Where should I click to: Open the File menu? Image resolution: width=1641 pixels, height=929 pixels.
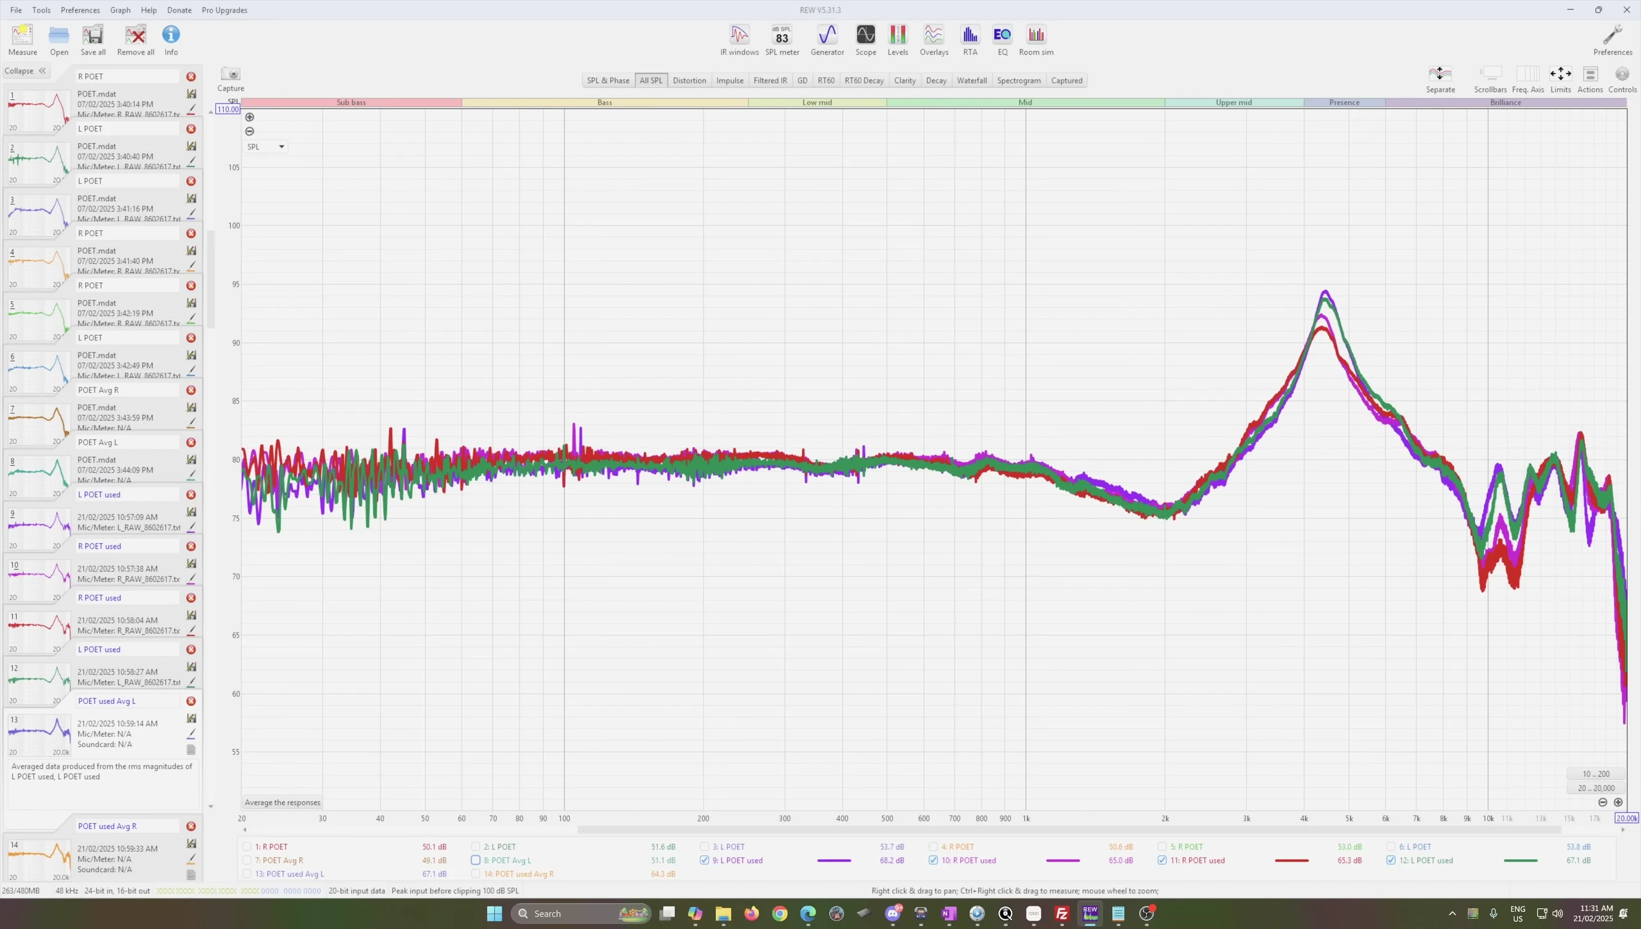coord(16,10)
